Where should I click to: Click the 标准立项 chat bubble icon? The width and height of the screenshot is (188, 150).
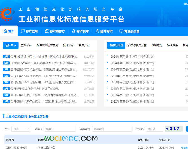[x=23, y=31]
